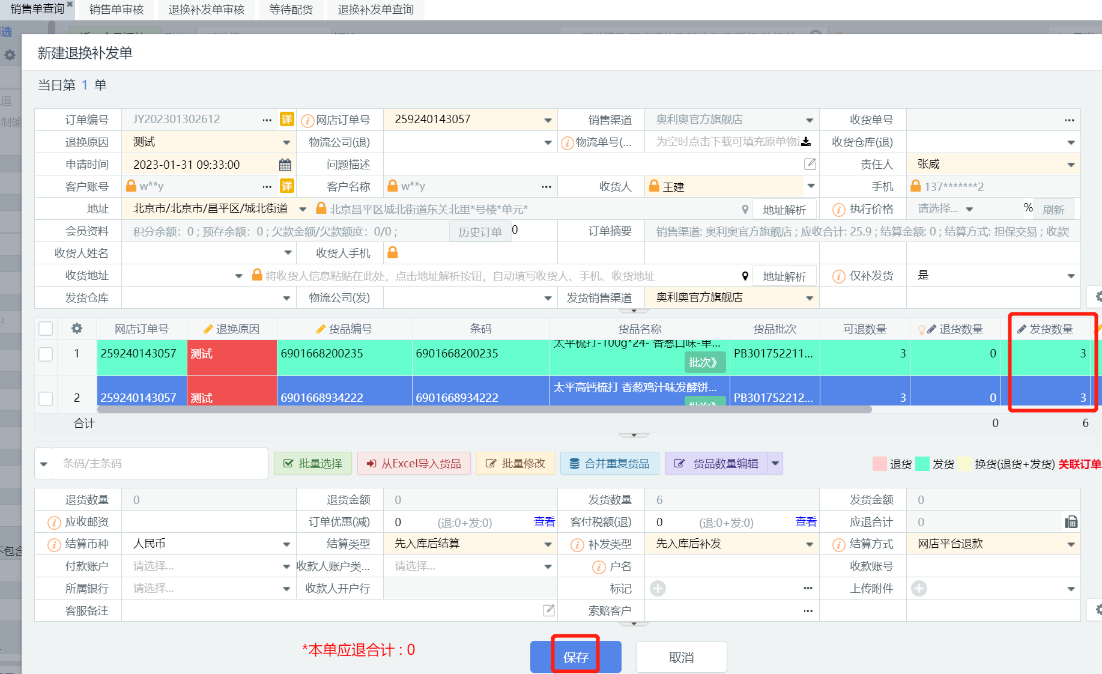Open the 仅补发货 dropdown
Viewport: 1102px width, 674px height.
click(x=1071, y=276)
